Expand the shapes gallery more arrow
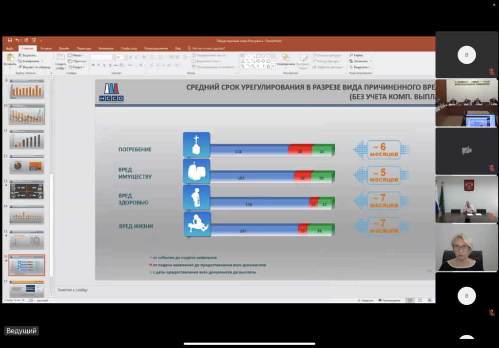499x348 pixels. pos(273,66)
